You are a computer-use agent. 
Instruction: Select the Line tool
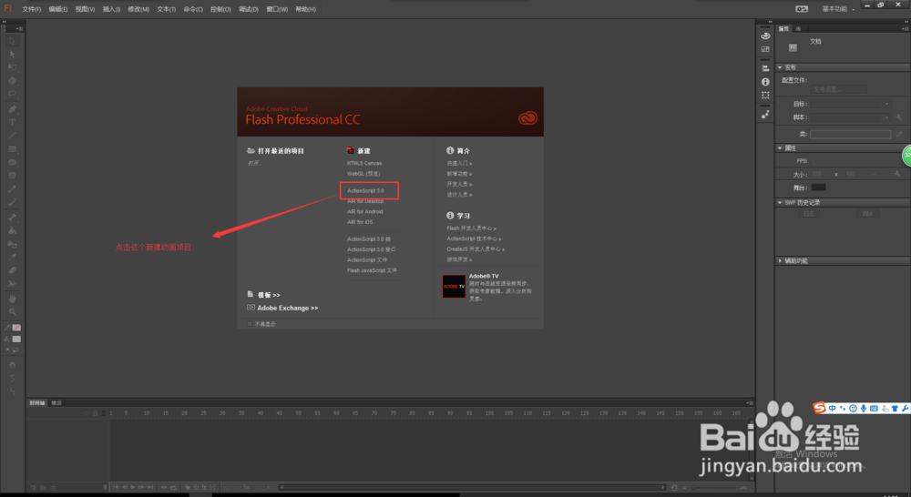coord(12,136)
